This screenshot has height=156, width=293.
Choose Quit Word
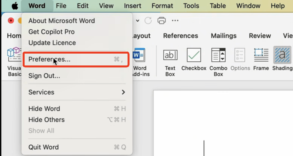tap(77, 147)
